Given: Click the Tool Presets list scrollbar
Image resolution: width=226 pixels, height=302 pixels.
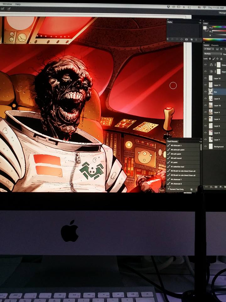Looking at the screenshot, I should click(201, 147).
